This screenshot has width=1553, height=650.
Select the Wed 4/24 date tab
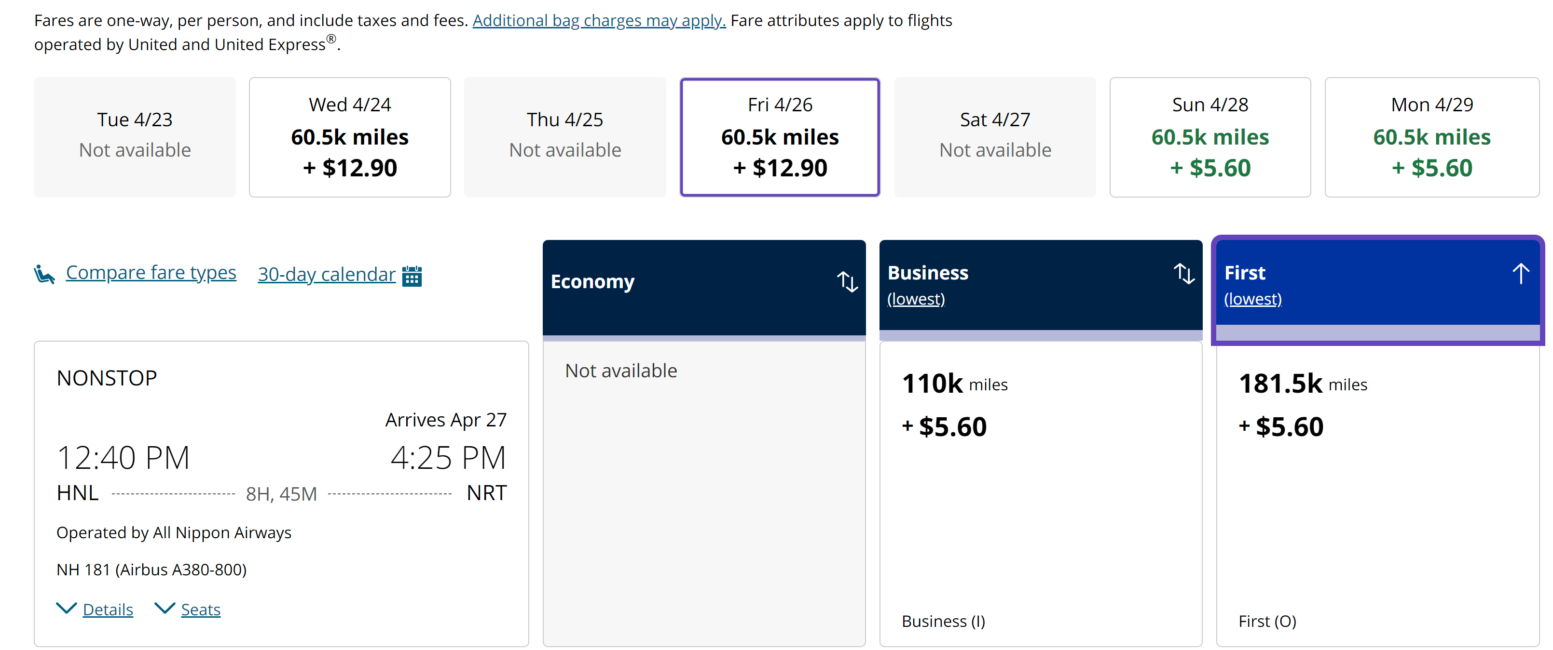pos(350,137)
